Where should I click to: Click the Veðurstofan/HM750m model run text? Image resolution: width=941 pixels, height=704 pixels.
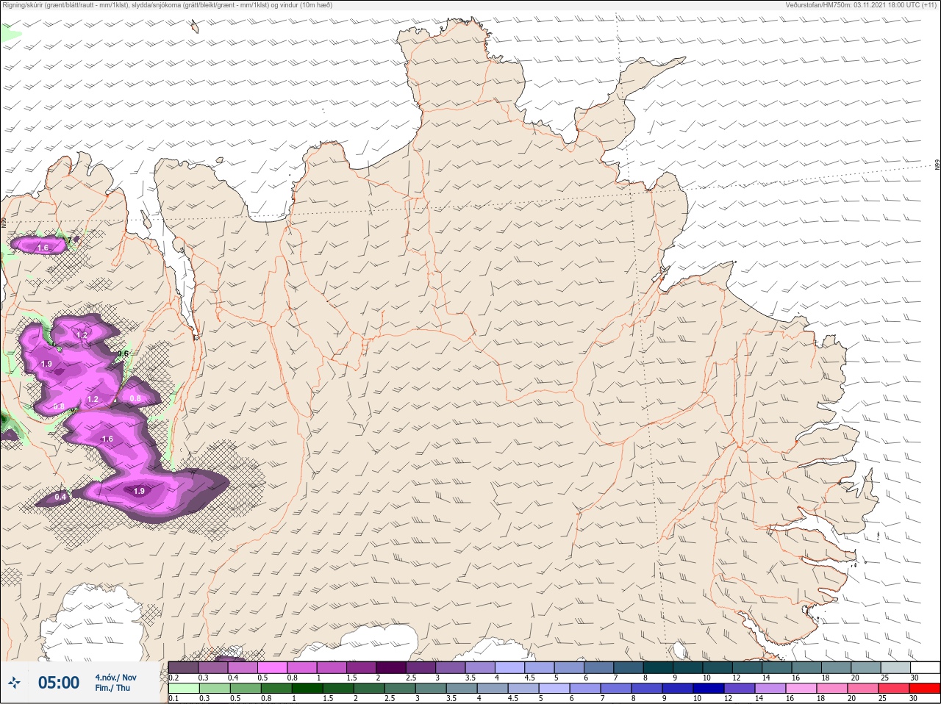(x=861, y=5)
